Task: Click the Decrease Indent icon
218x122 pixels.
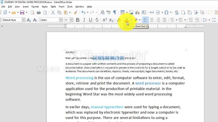Action: (x=197, y=20)
